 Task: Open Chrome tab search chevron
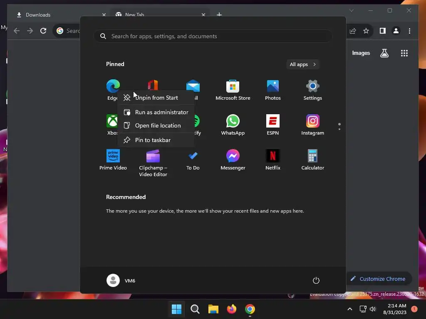351,10
